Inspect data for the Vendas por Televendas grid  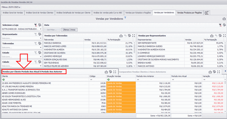point(129,36)
